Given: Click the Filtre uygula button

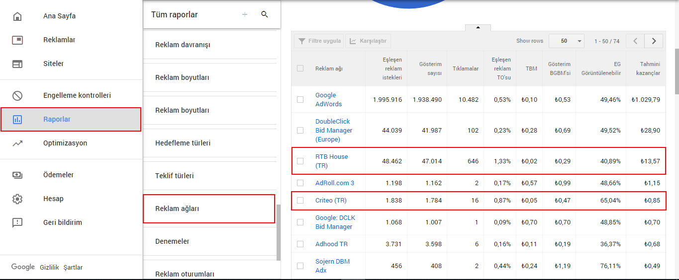Looking at the screenshot, I should pos(319,41).
